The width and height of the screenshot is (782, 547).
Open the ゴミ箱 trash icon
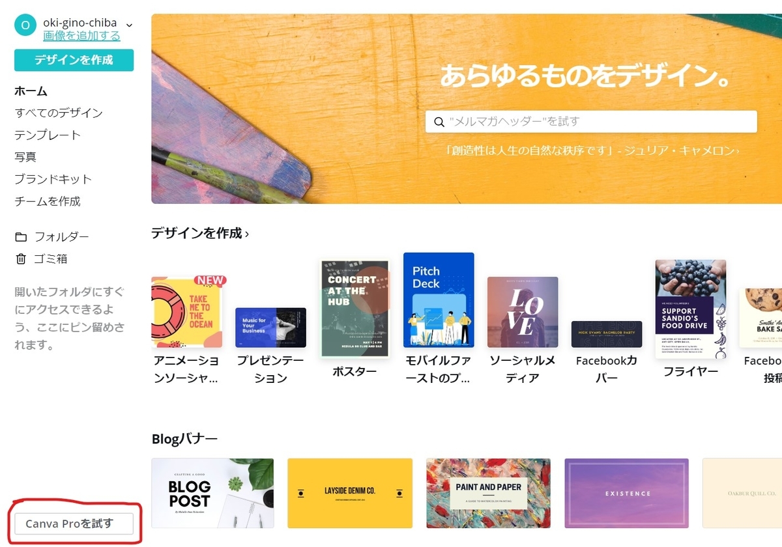[21, 259]
